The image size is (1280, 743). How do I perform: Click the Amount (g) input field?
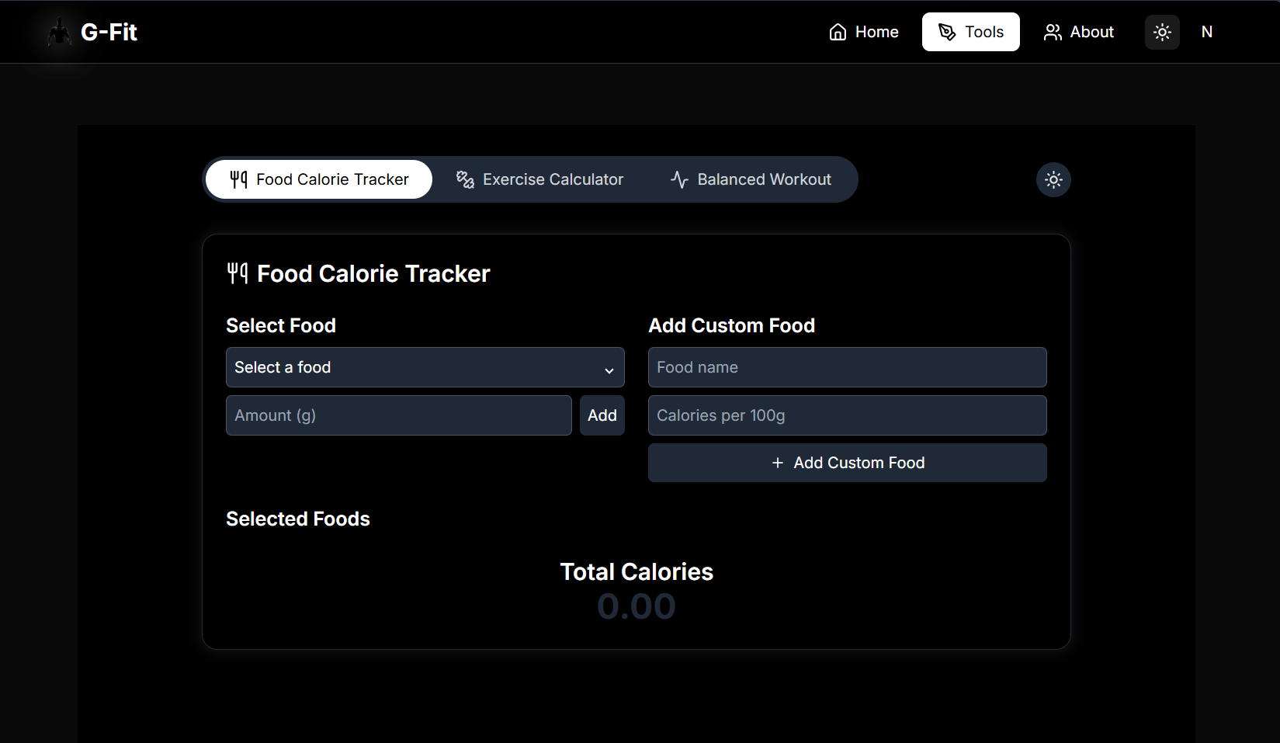[x=399, y=415]
